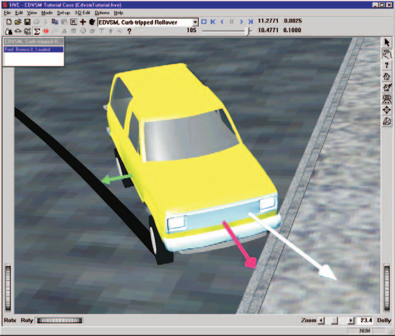The width and height of the screenshot is (395, 336).
Task: Click the Zoom slider handle
Action: coord(334,321)
